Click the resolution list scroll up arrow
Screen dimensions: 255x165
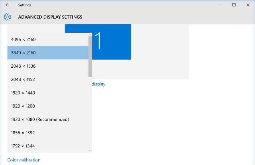coord(90,35)
